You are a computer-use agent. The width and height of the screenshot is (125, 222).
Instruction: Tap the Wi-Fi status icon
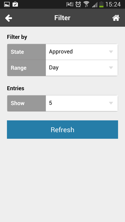(x=86, y=4)
